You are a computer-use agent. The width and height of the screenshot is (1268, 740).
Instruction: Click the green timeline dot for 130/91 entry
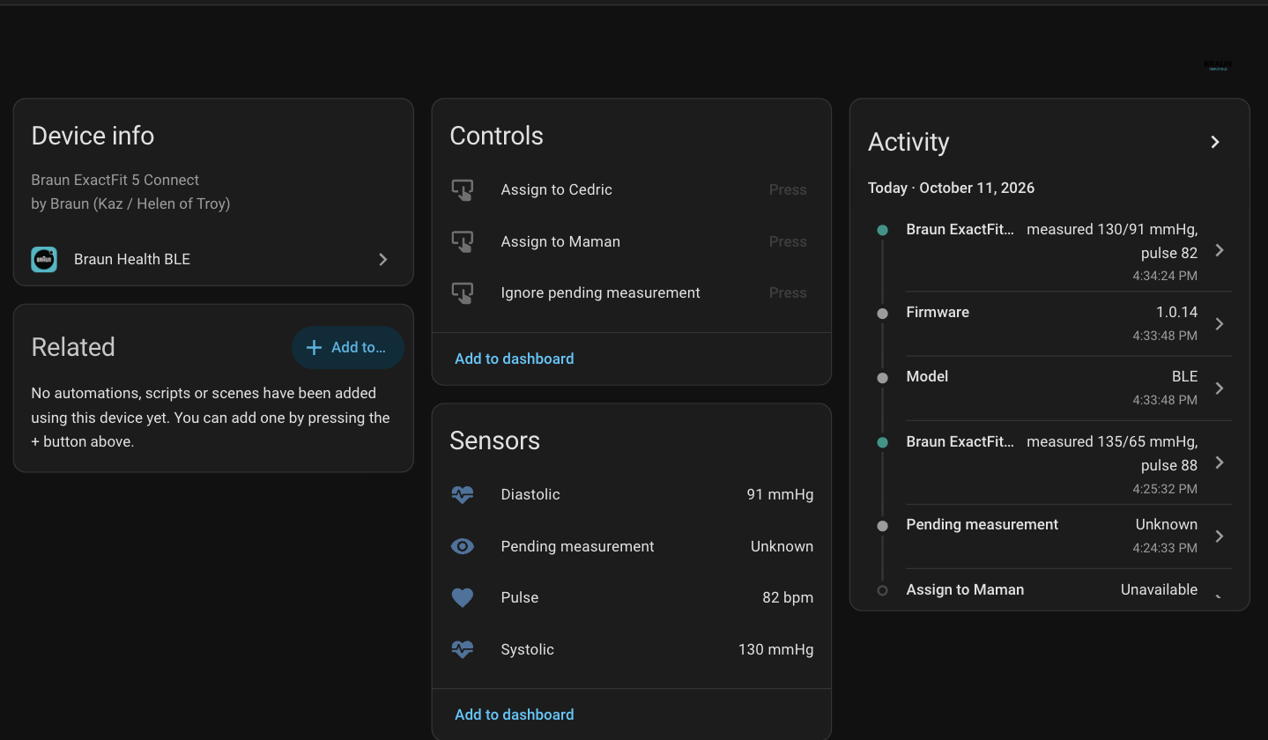click(x=882, y=230)
